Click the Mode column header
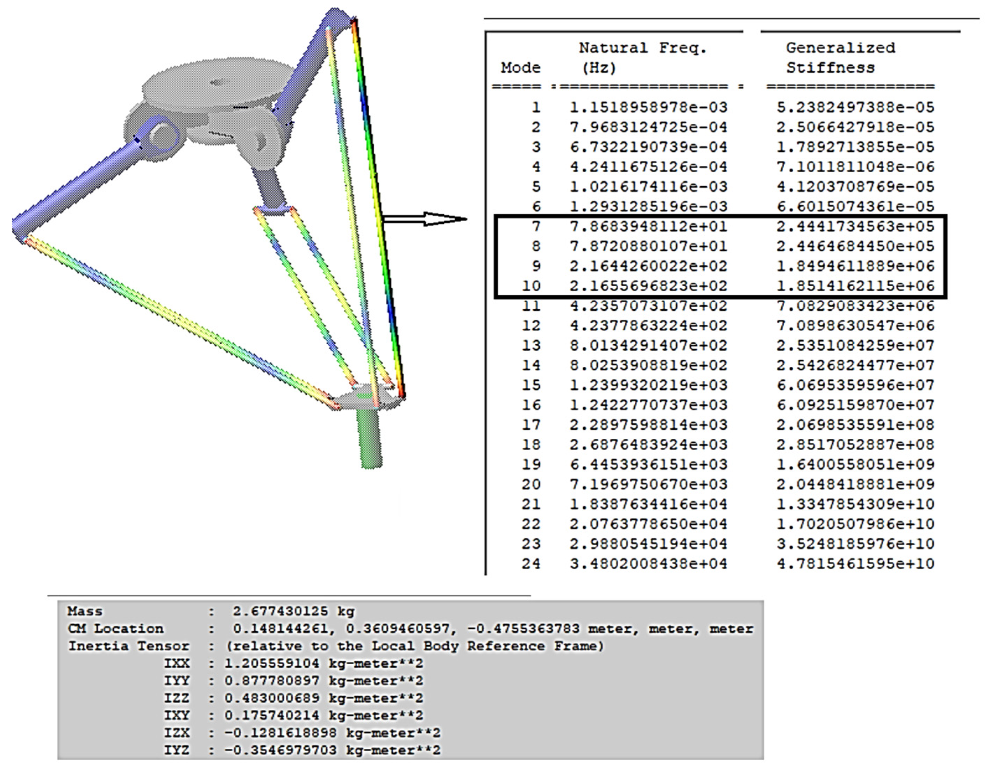 pyautogui.click(x=521, y=67)
